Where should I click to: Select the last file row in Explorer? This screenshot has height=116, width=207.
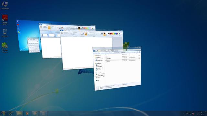coord(123,61)
